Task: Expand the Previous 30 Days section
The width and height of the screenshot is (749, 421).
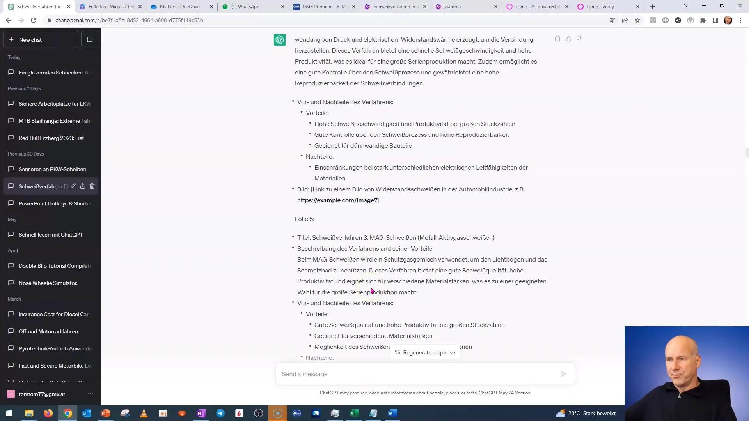Action: (26, 154)
